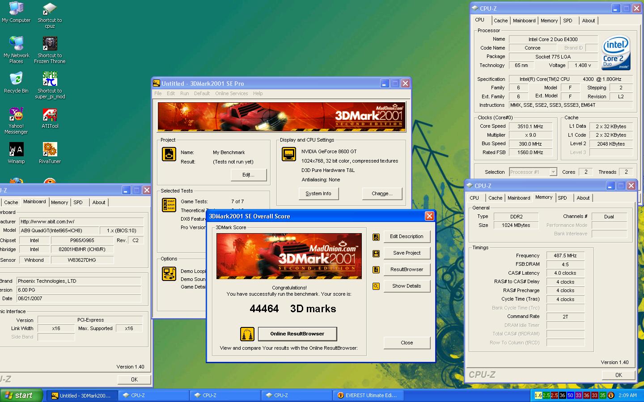Click Online ResultBrowser button

(297, 334)
